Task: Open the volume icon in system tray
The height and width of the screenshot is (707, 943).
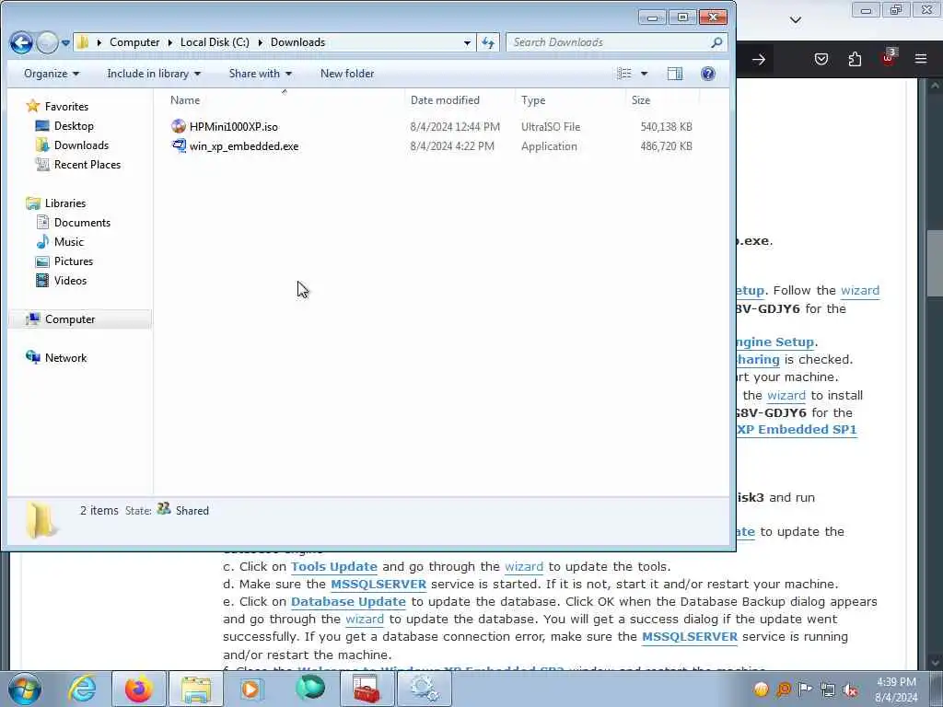Action: click(850, 690)
